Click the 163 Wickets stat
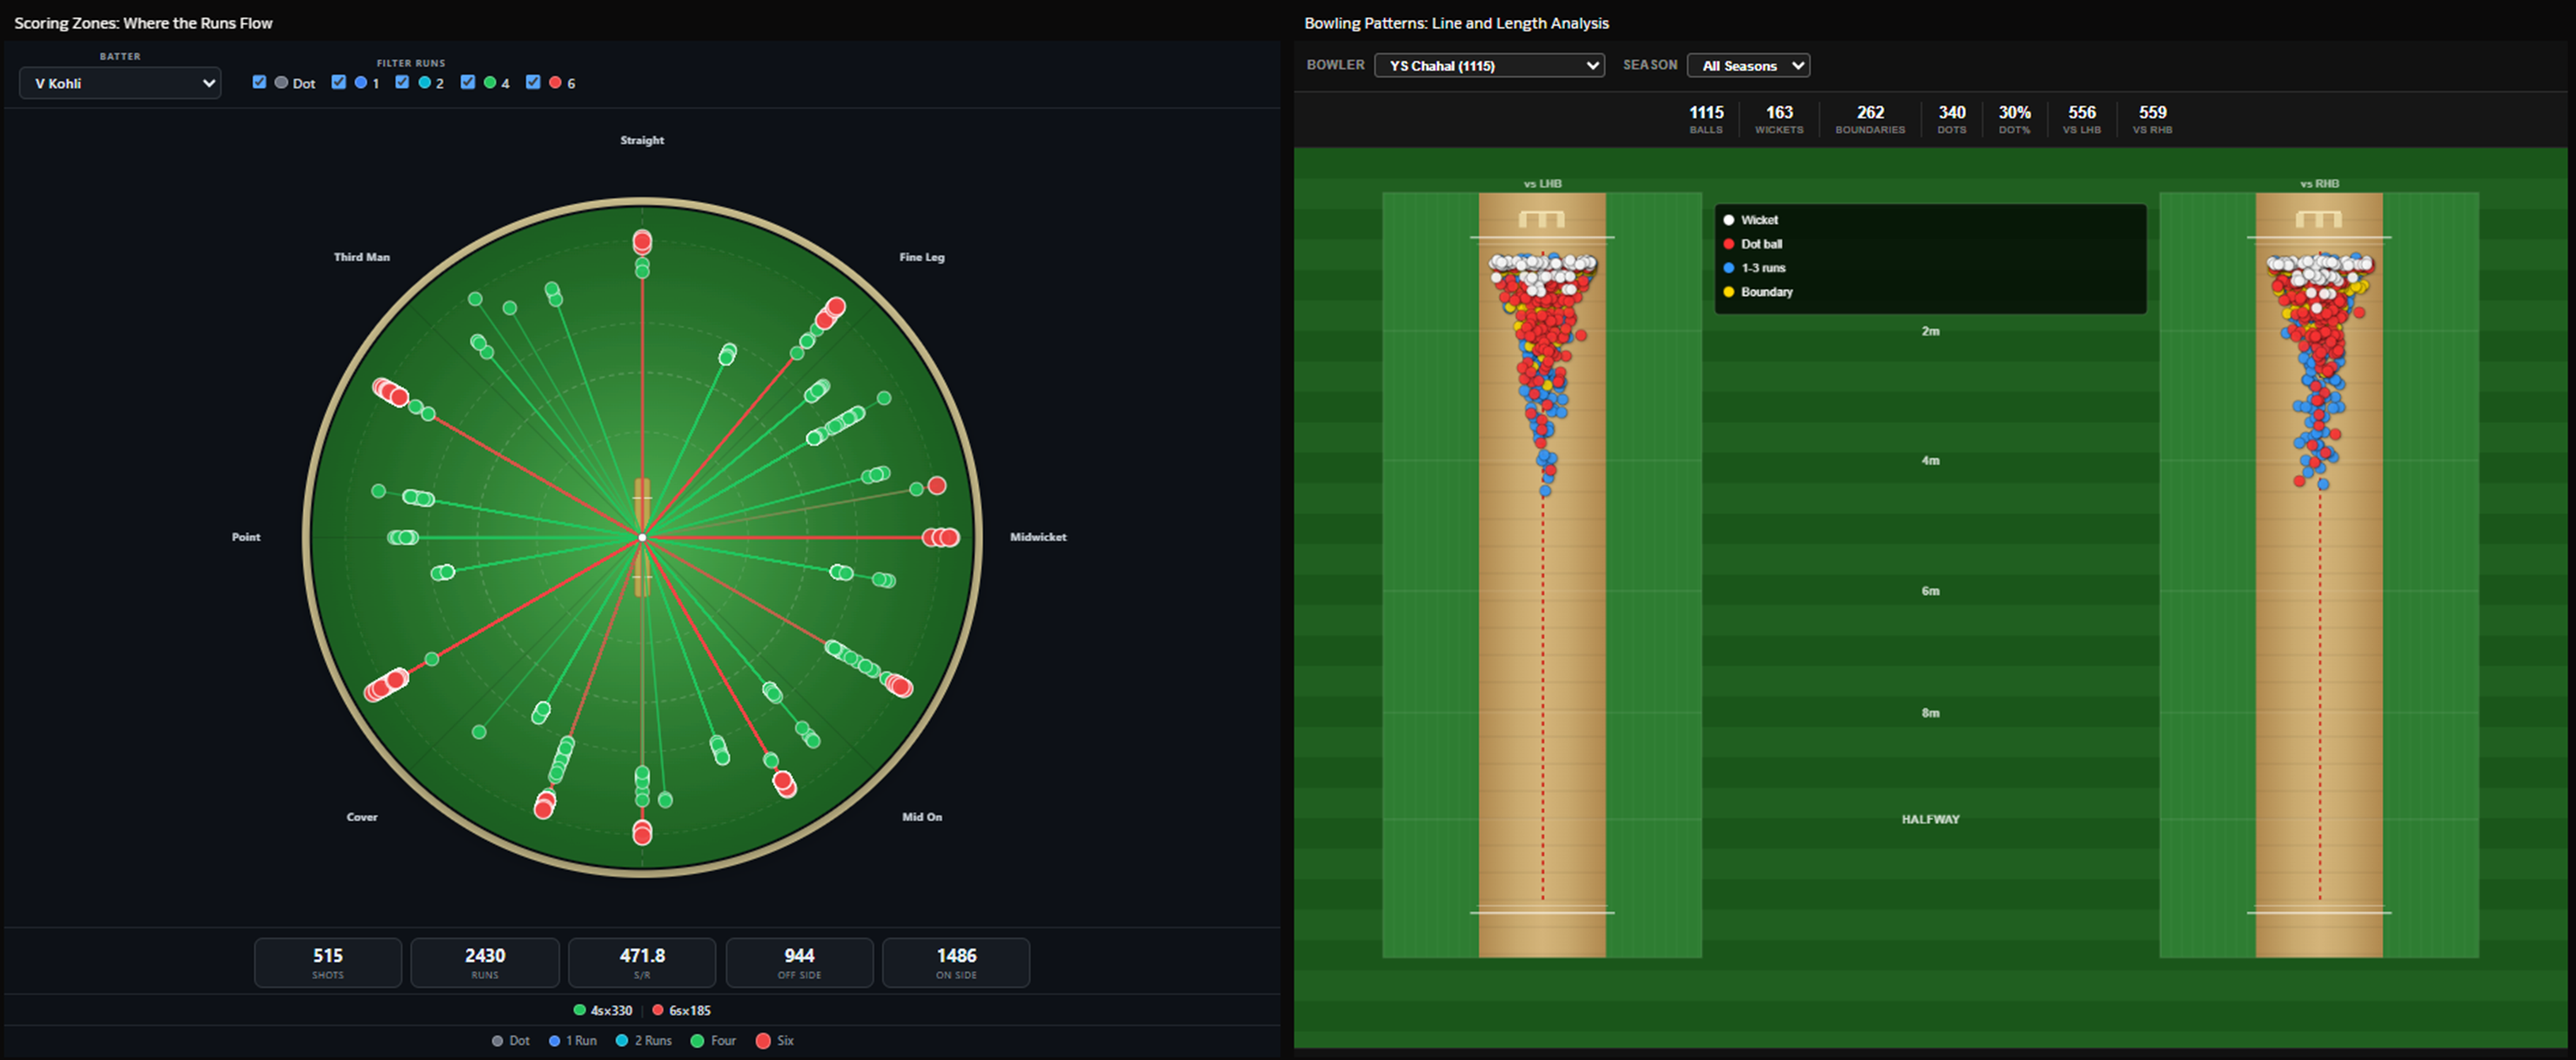Image resolution: width=2576 pixels, height=1060 pixels. (x=1778, y=118)
